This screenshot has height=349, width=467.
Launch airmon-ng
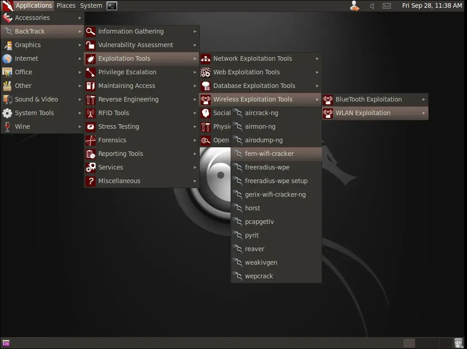[276, 126]
